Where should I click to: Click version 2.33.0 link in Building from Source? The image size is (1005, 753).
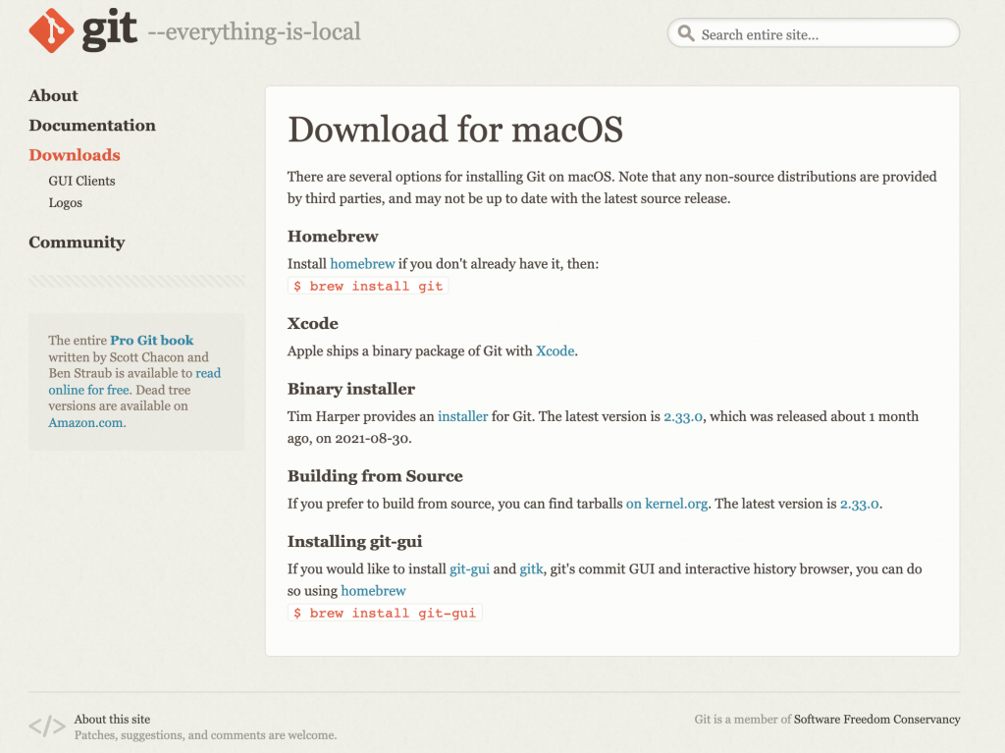(x=860, y=505)
